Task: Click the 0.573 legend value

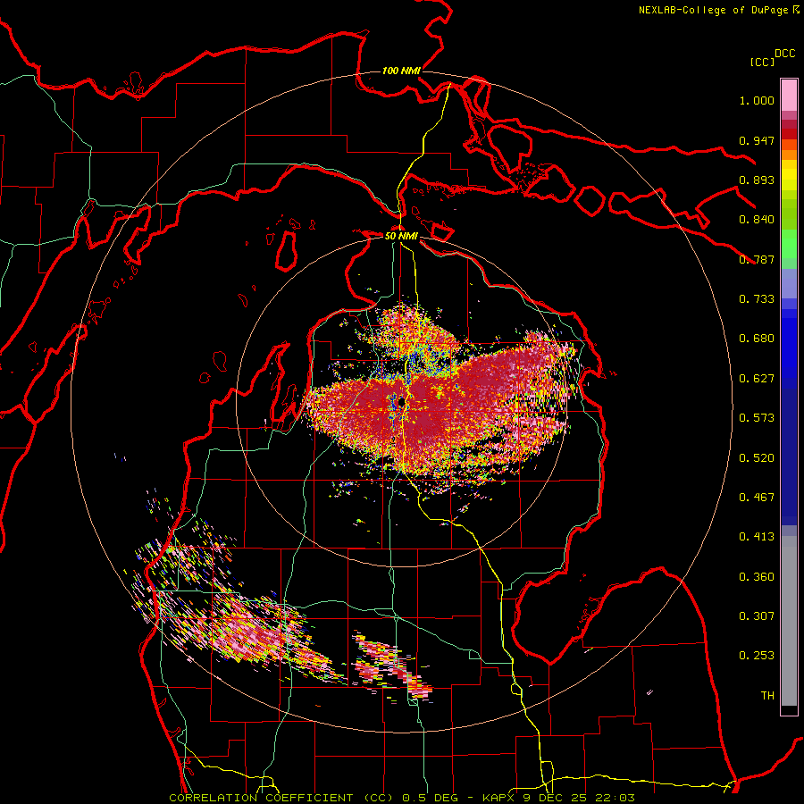Action: click(x=757, y=418)
